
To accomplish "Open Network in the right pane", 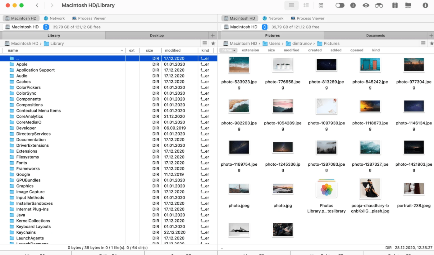I will coord(273,18).
